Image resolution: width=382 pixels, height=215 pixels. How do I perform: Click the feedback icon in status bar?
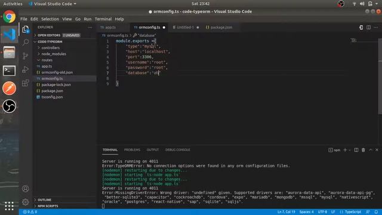pyautogui.click(x=368, y=212)
